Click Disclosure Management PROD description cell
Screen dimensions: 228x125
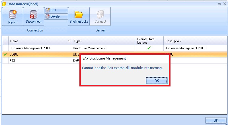(x=195, y=48)
